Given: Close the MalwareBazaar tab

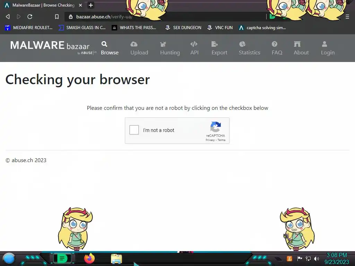Looking at the screenshot, I should (80, 5).
